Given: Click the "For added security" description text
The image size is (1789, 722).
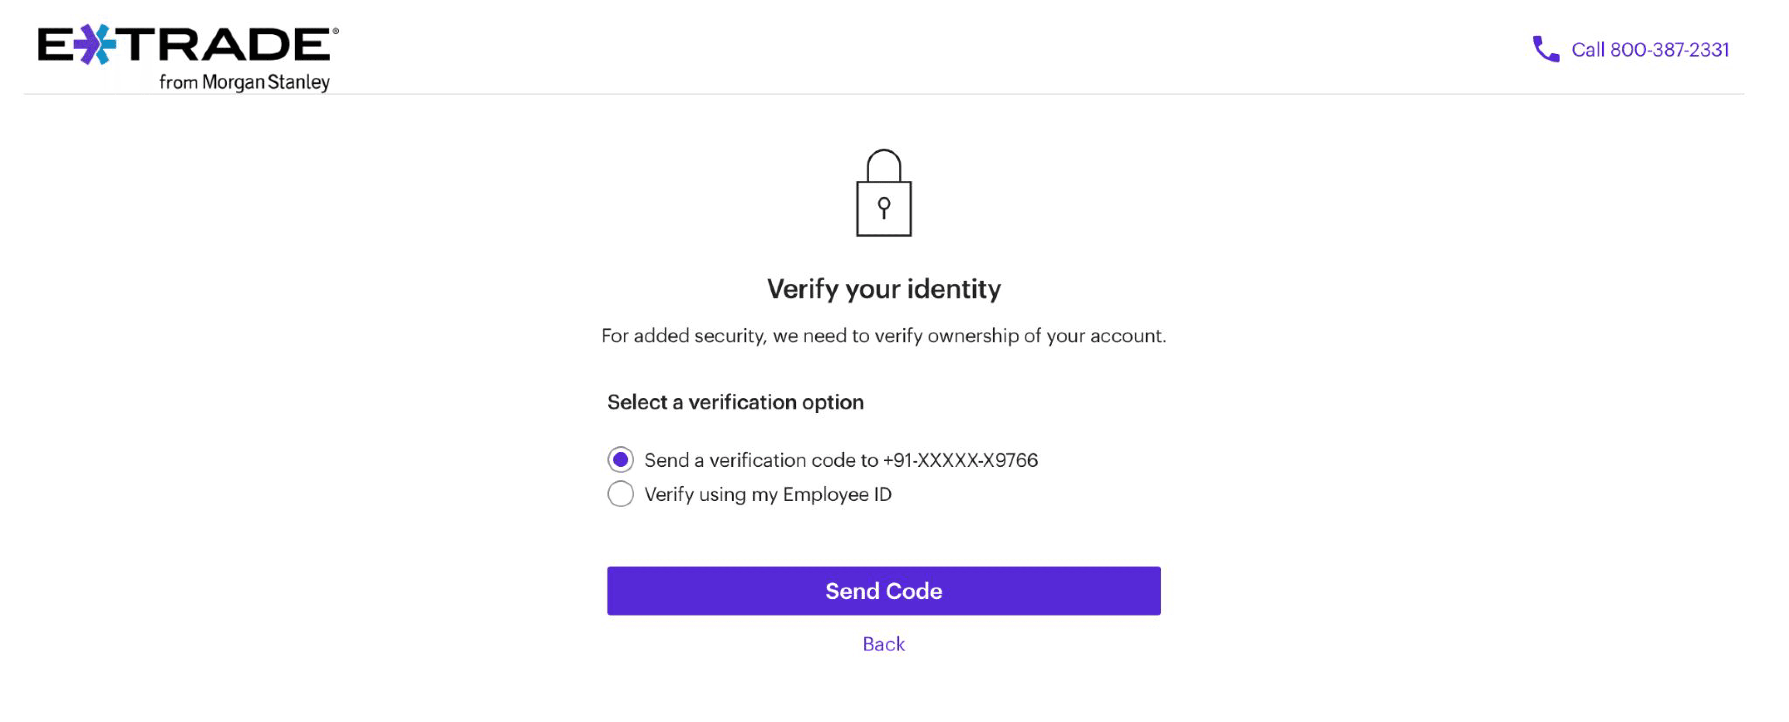Looking at the screenshot, I should click(884, 336).
